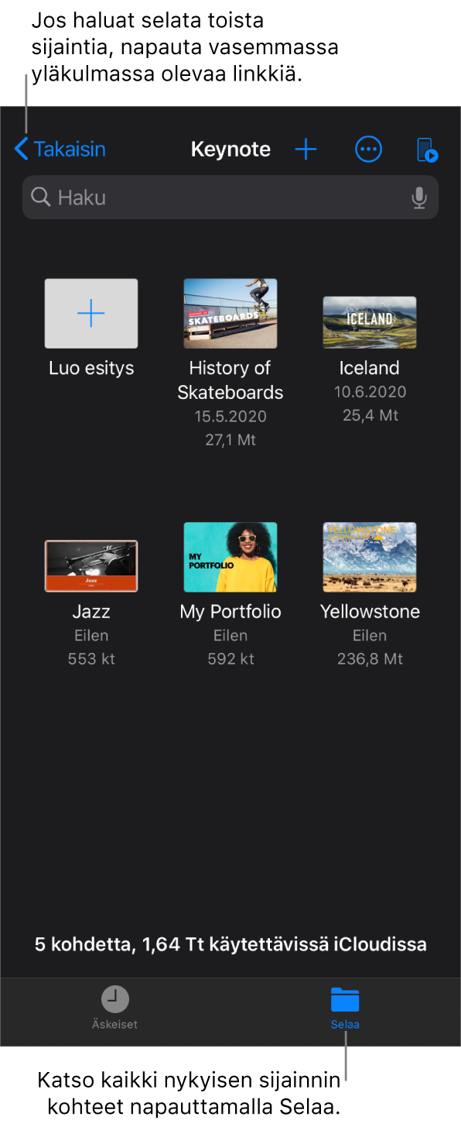Select the Yellowstone file name label
461x1127 pixels.
point(370,612)
